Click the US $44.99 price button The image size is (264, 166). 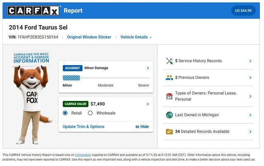pyautogui.click(x=243, y=11)
